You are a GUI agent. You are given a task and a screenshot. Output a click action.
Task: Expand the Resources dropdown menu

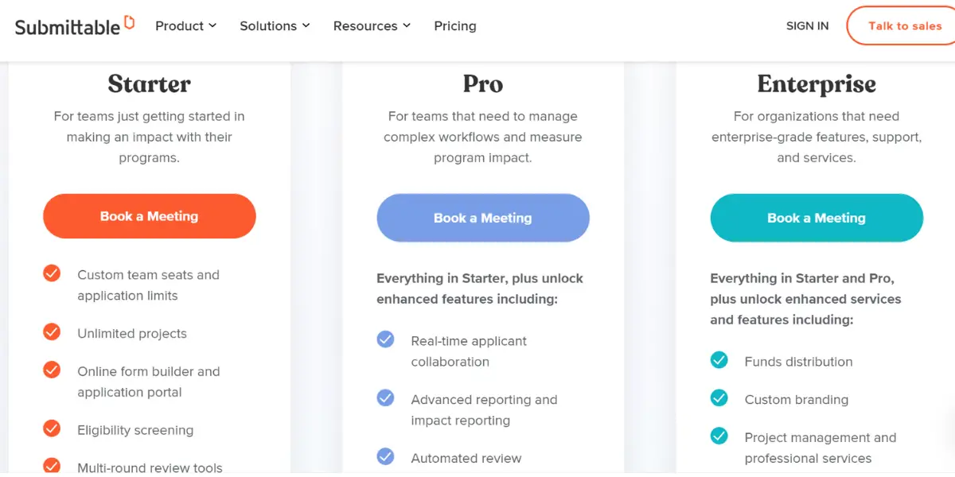372,25
